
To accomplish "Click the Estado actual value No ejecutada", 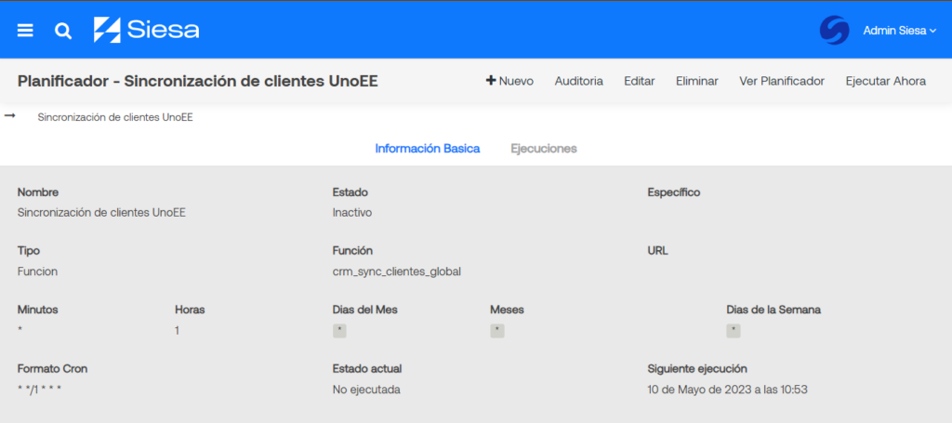I will (366, 390).
